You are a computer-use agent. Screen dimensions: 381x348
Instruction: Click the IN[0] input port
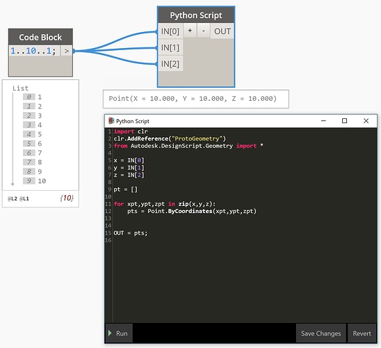(x=170, y=31)
